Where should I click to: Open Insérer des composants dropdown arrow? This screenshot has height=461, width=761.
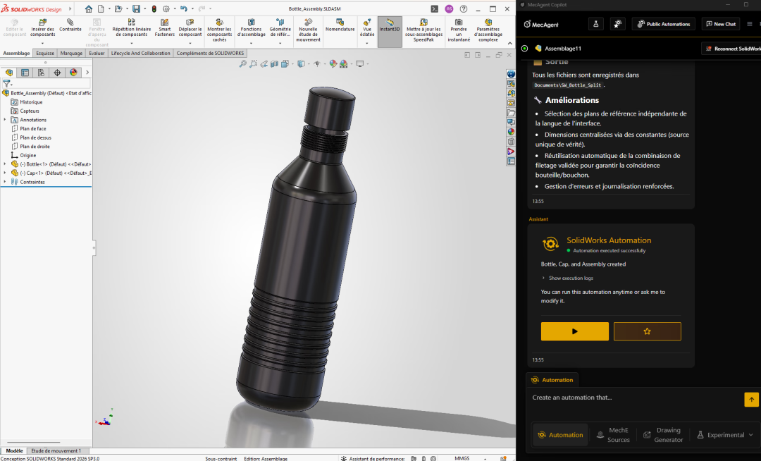coord(43,43)
